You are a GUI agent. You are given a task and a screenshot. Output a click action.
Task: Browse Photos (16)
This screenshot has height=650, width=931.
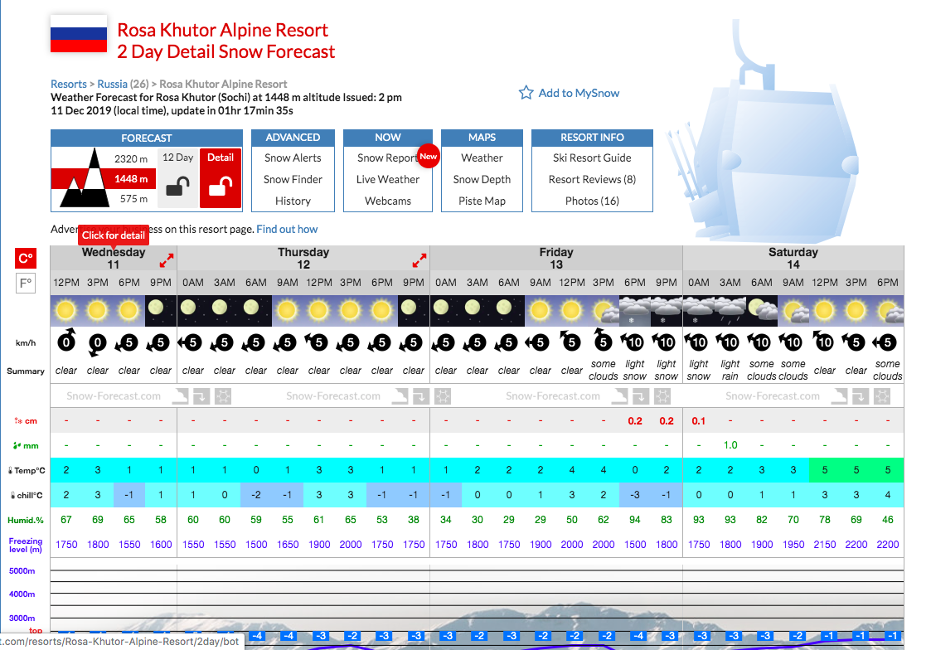tap(592, 201)
